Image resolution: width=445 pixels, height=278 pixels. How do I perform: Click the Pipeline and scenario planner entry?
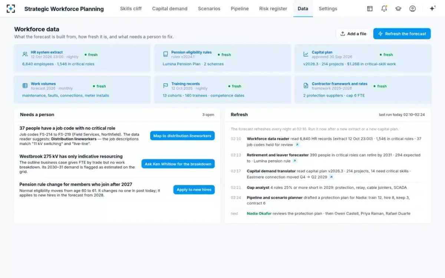point(328,201)
